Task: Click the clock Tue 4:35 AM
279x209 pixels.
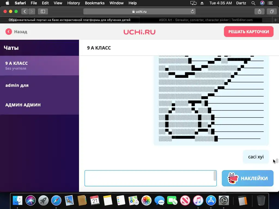Action: tap(221, 3)
